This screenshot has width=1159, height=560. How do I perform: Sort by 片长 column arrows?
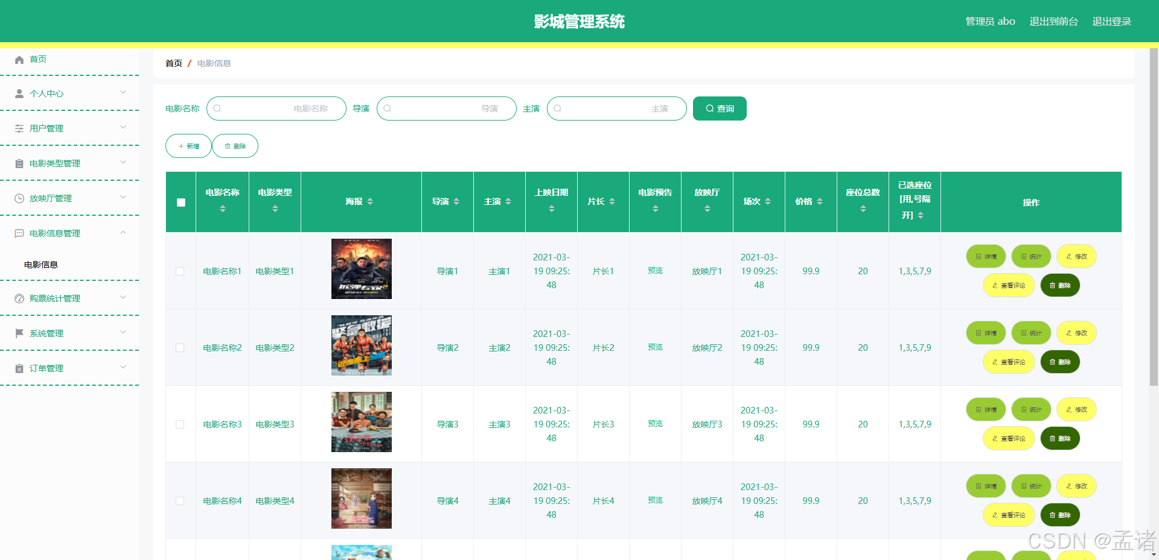[x=612, y=201]
